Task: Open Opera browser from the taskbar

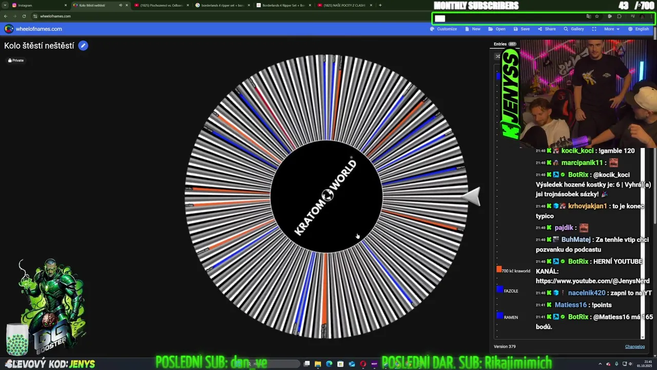Action: 363,364
